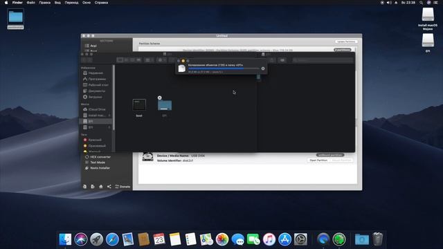Open the Finder menu in the menu bar
This screenshot has width=443, height=249.
coord(17,3)
